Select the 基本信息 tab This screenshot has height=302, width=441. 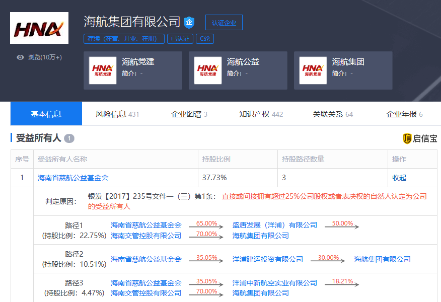46,114
